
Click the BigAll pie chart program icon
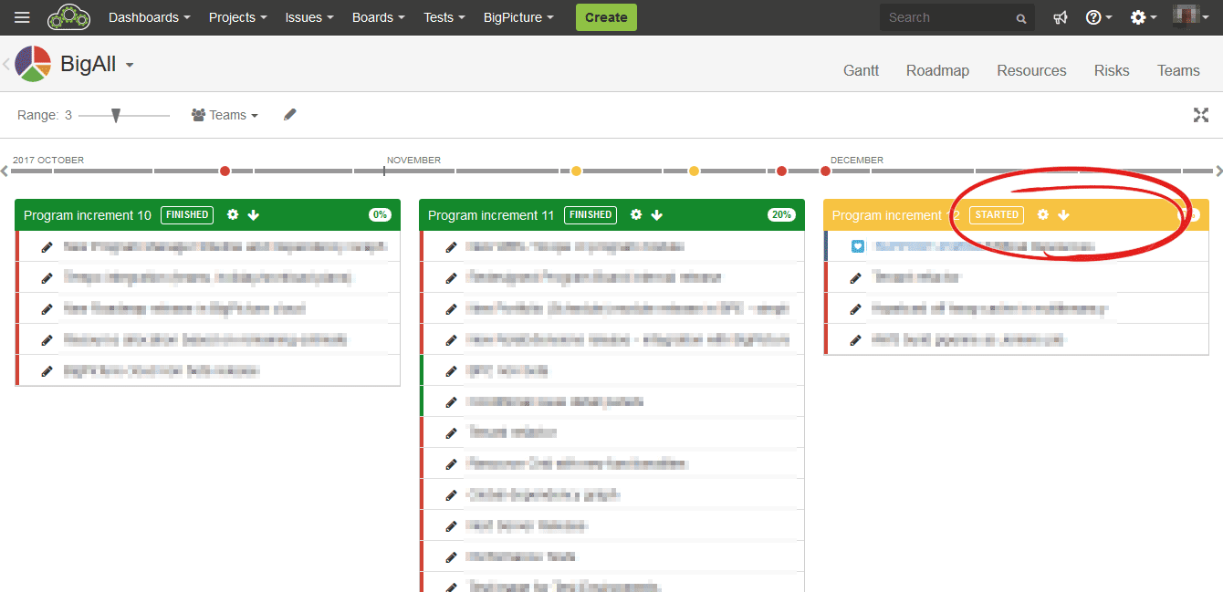tap(33, 64)
